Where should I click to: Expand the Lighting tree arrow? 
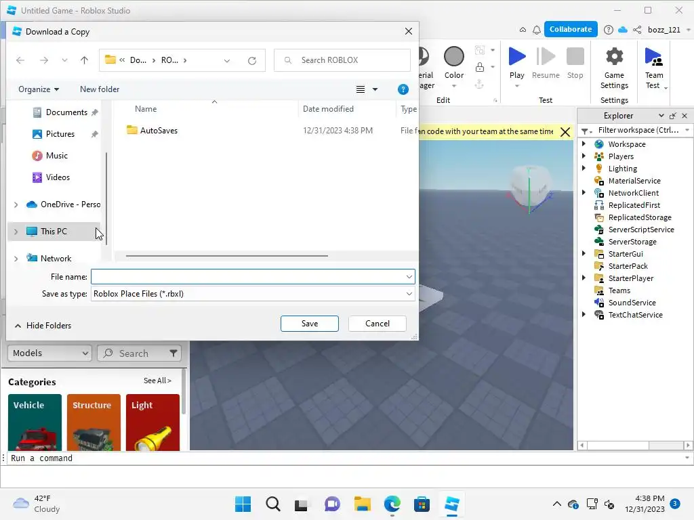(x=584, y=168)
